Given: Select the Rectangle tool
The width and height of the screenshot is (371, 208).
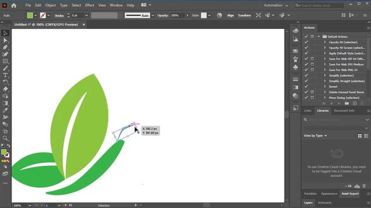Looking at the screenshot, I should click(x=5, y=61).
